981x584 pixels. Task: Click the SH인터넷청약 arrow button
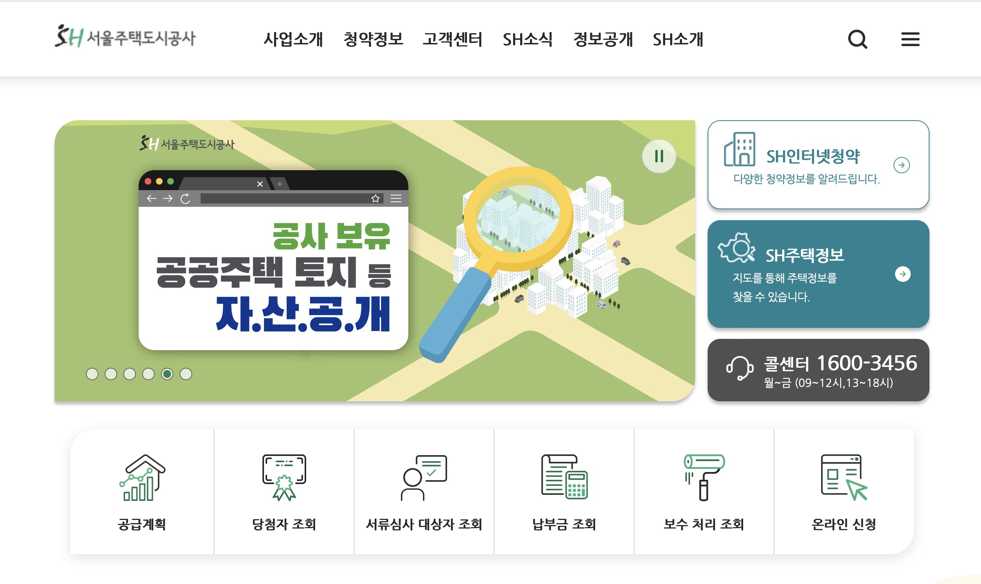pos(902,165)
